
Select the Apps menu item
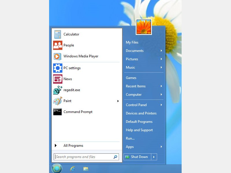click(130, 147)
